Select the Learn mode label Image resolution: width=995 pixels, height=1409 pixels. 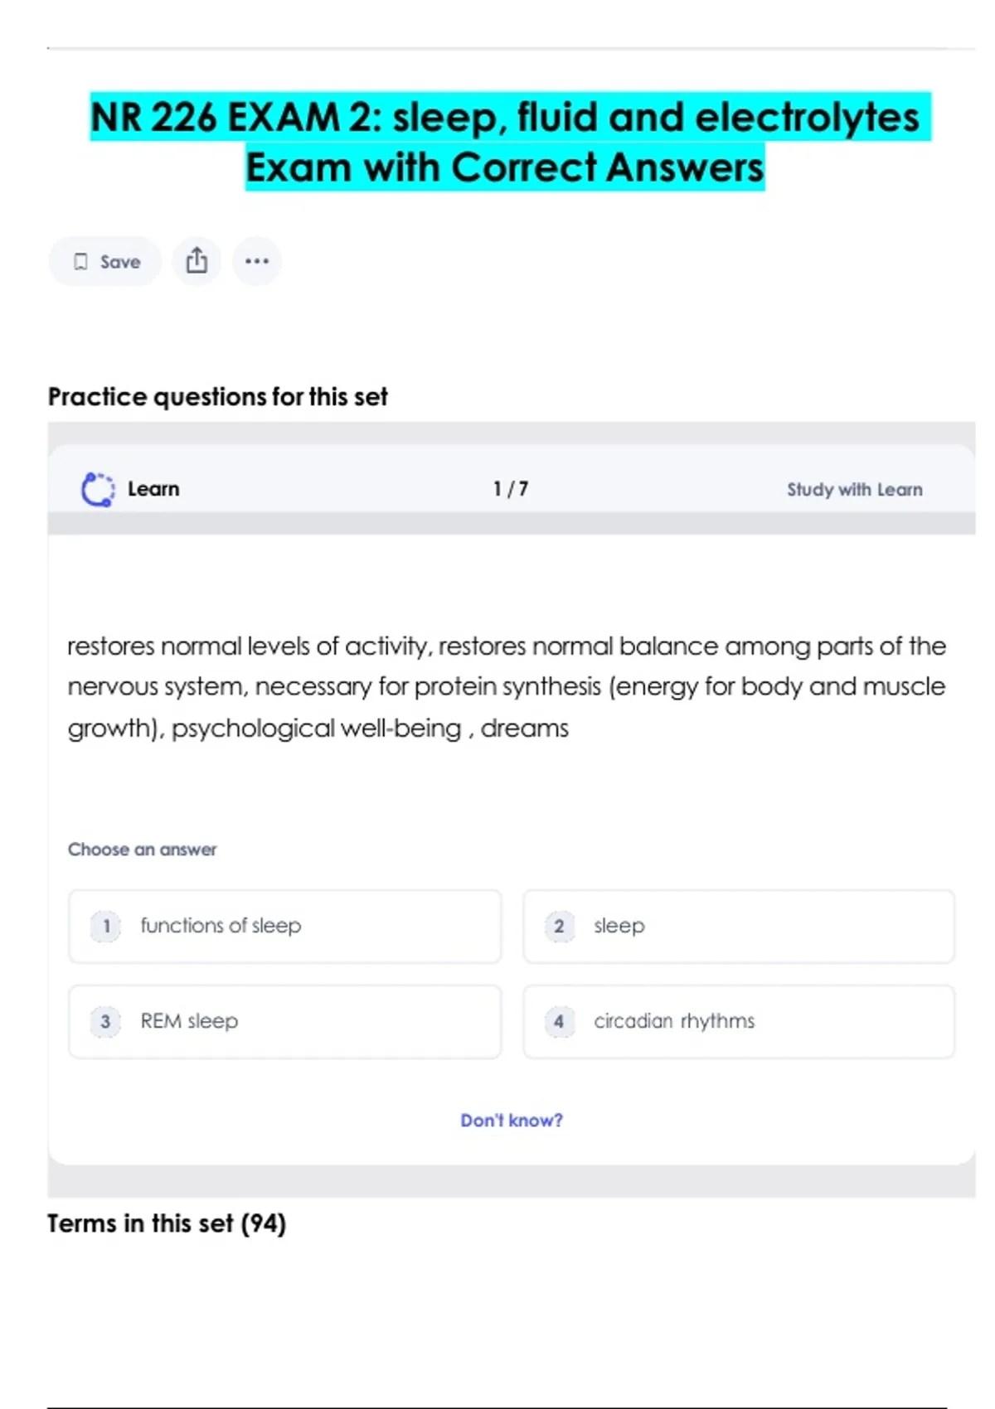[153, 489]
